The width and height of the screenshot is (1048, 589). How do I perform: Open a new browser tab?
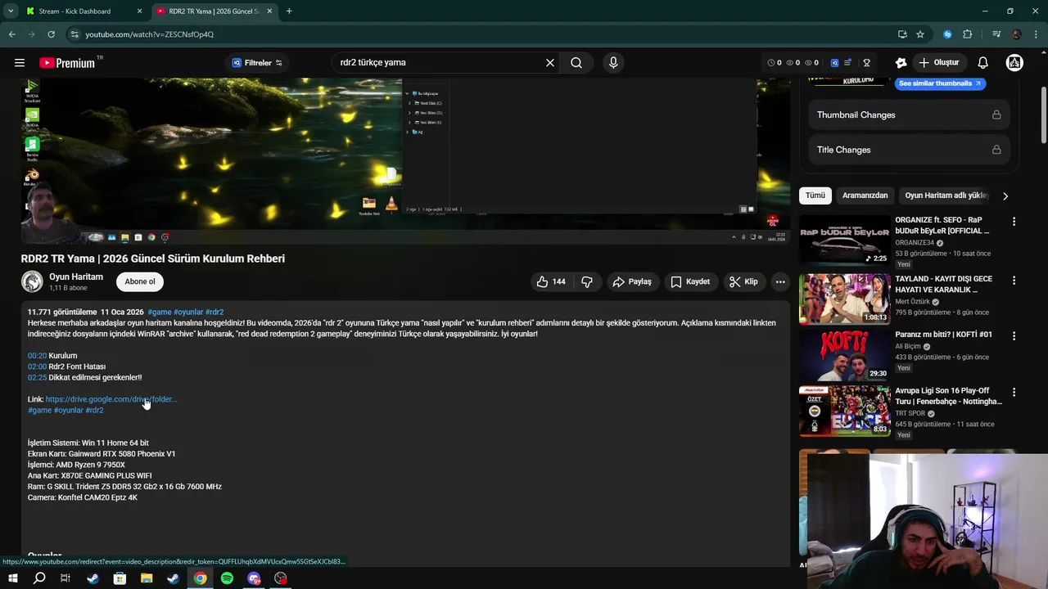click(x=289, y=11)
